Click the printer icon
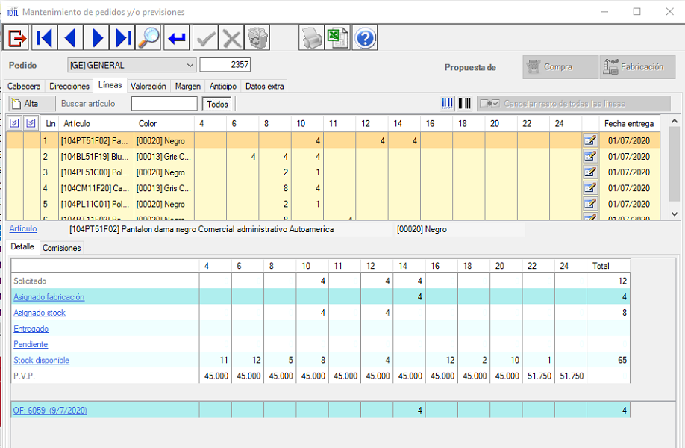Screen dimensions: 685x448 pyautogui.click(x=311, y=37)
